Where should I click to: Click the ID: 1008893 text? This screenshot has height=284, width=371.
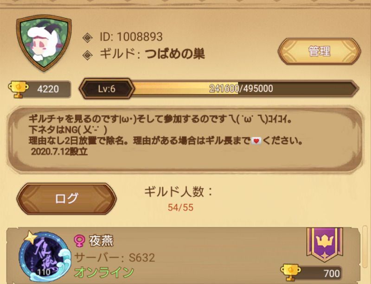pos(131,37)
